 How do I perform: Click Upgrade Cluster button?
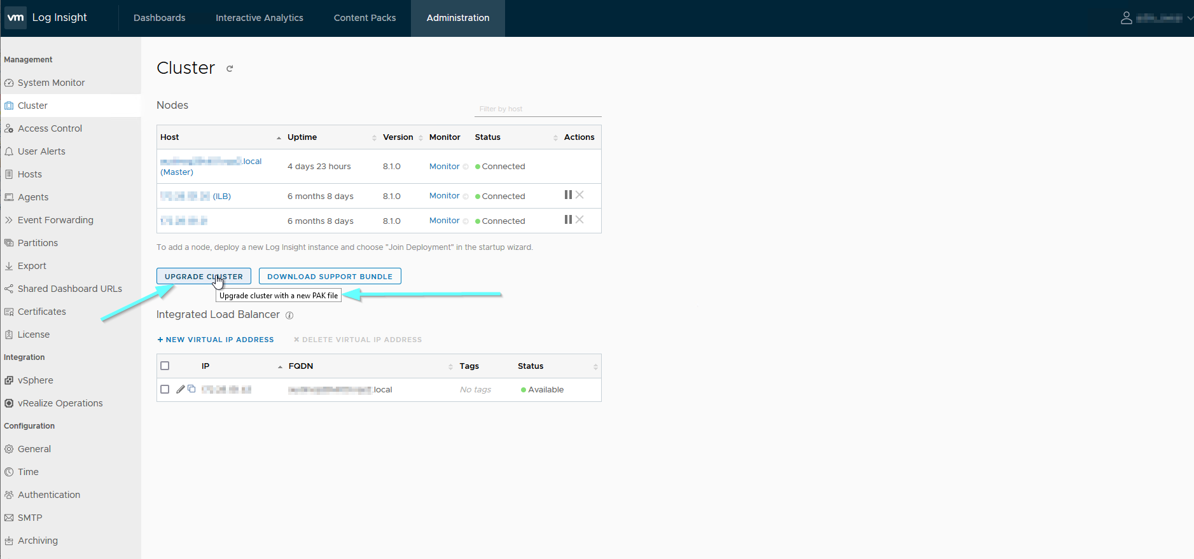pyautogui.click(x=204, y=276)
